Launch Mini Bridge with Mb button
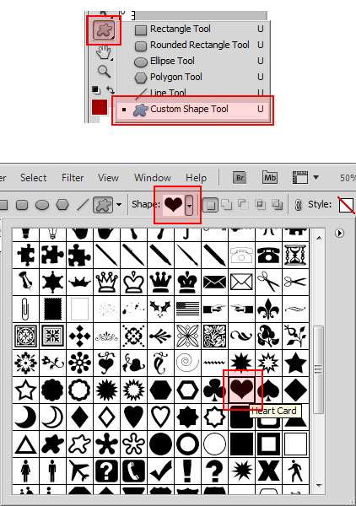 [x=269, y=177]
